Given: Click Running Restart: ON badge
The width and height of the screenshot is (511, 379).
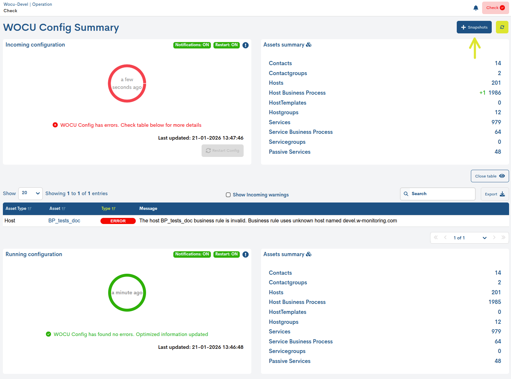Looking at the screenshot, I should [x=226, y=254].
